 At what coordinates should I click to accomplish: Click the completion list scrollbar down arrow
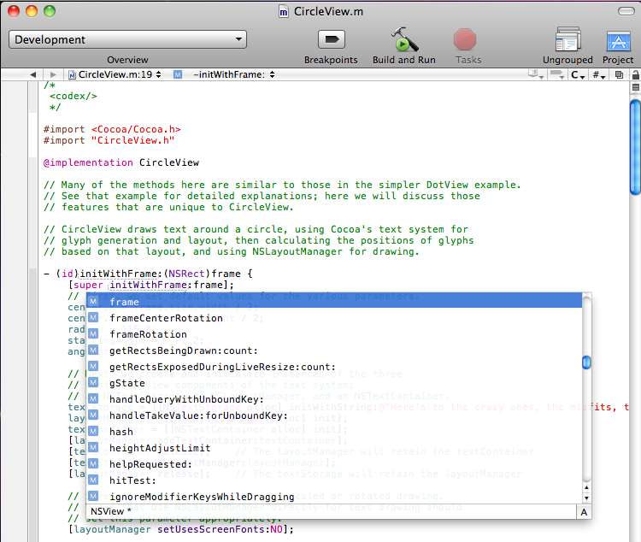tap(586, 498)
